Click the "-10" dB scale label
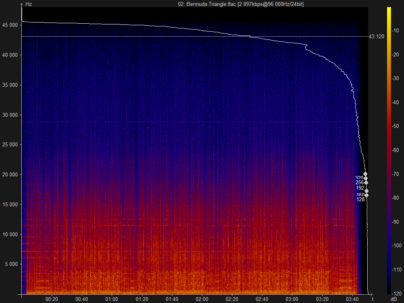This screenshot has width=404, height=303. (x=395, y=31)
